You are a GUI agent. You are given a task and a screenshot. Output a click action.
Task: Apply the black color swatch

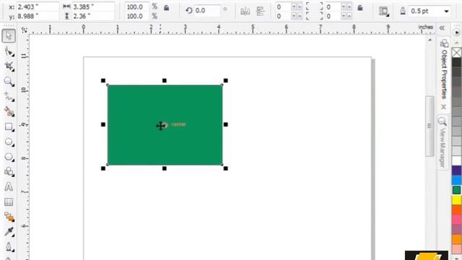(x=457, y=62)
